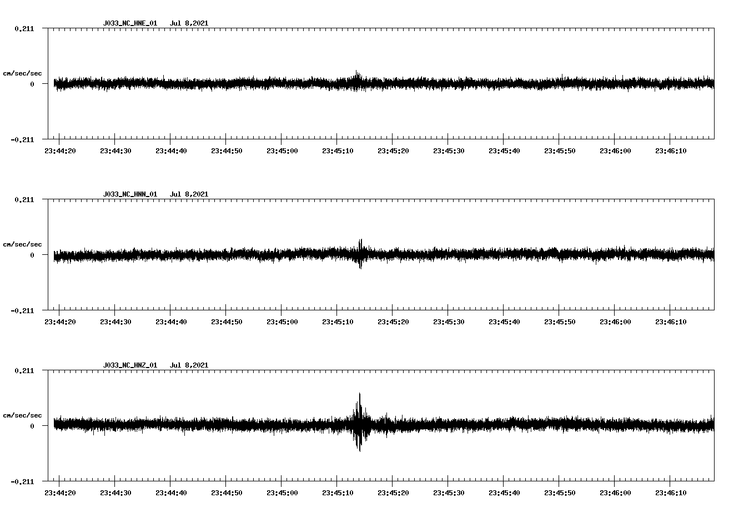This screenshot has width=754, height=513.
Task: Click the cm/sec/sec label on the middle plot
Action: pyautogui.click(x=23, y=244)
